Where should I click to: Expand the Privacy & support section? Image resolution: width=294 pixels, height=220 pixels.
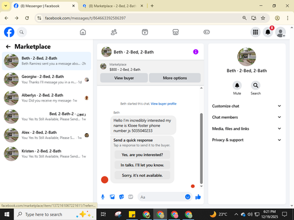246,140
